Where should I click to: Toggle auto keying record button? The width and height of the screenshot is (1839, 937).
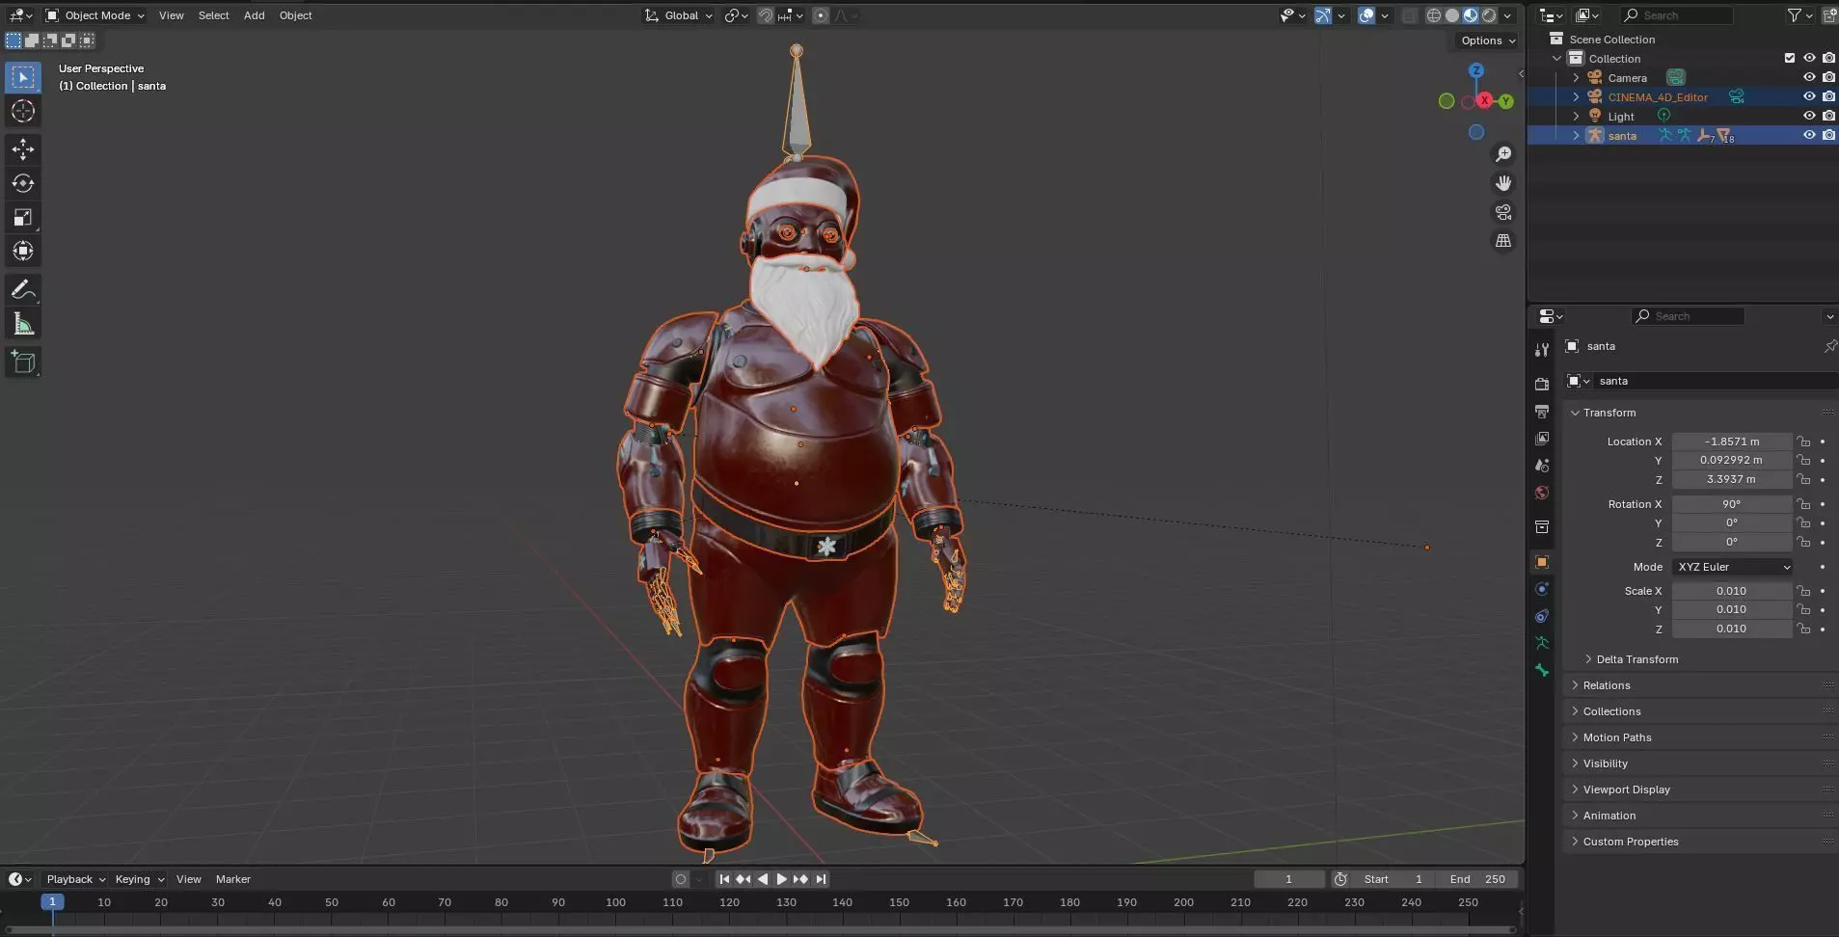(681, 879)
